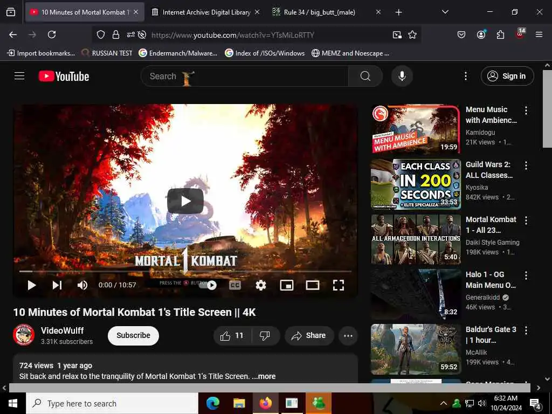Open the Menu Music with Ambience thumbnail
The width and height of the screenshot is (552, 414).
pyautogui.click(x=416, y=129)
